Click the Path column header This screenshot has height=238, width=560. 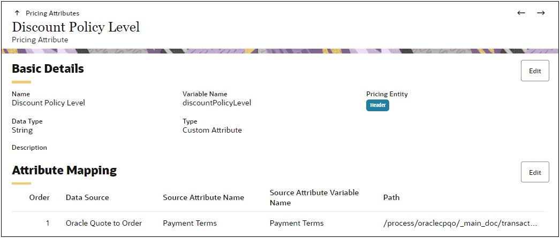click(391, 197)
